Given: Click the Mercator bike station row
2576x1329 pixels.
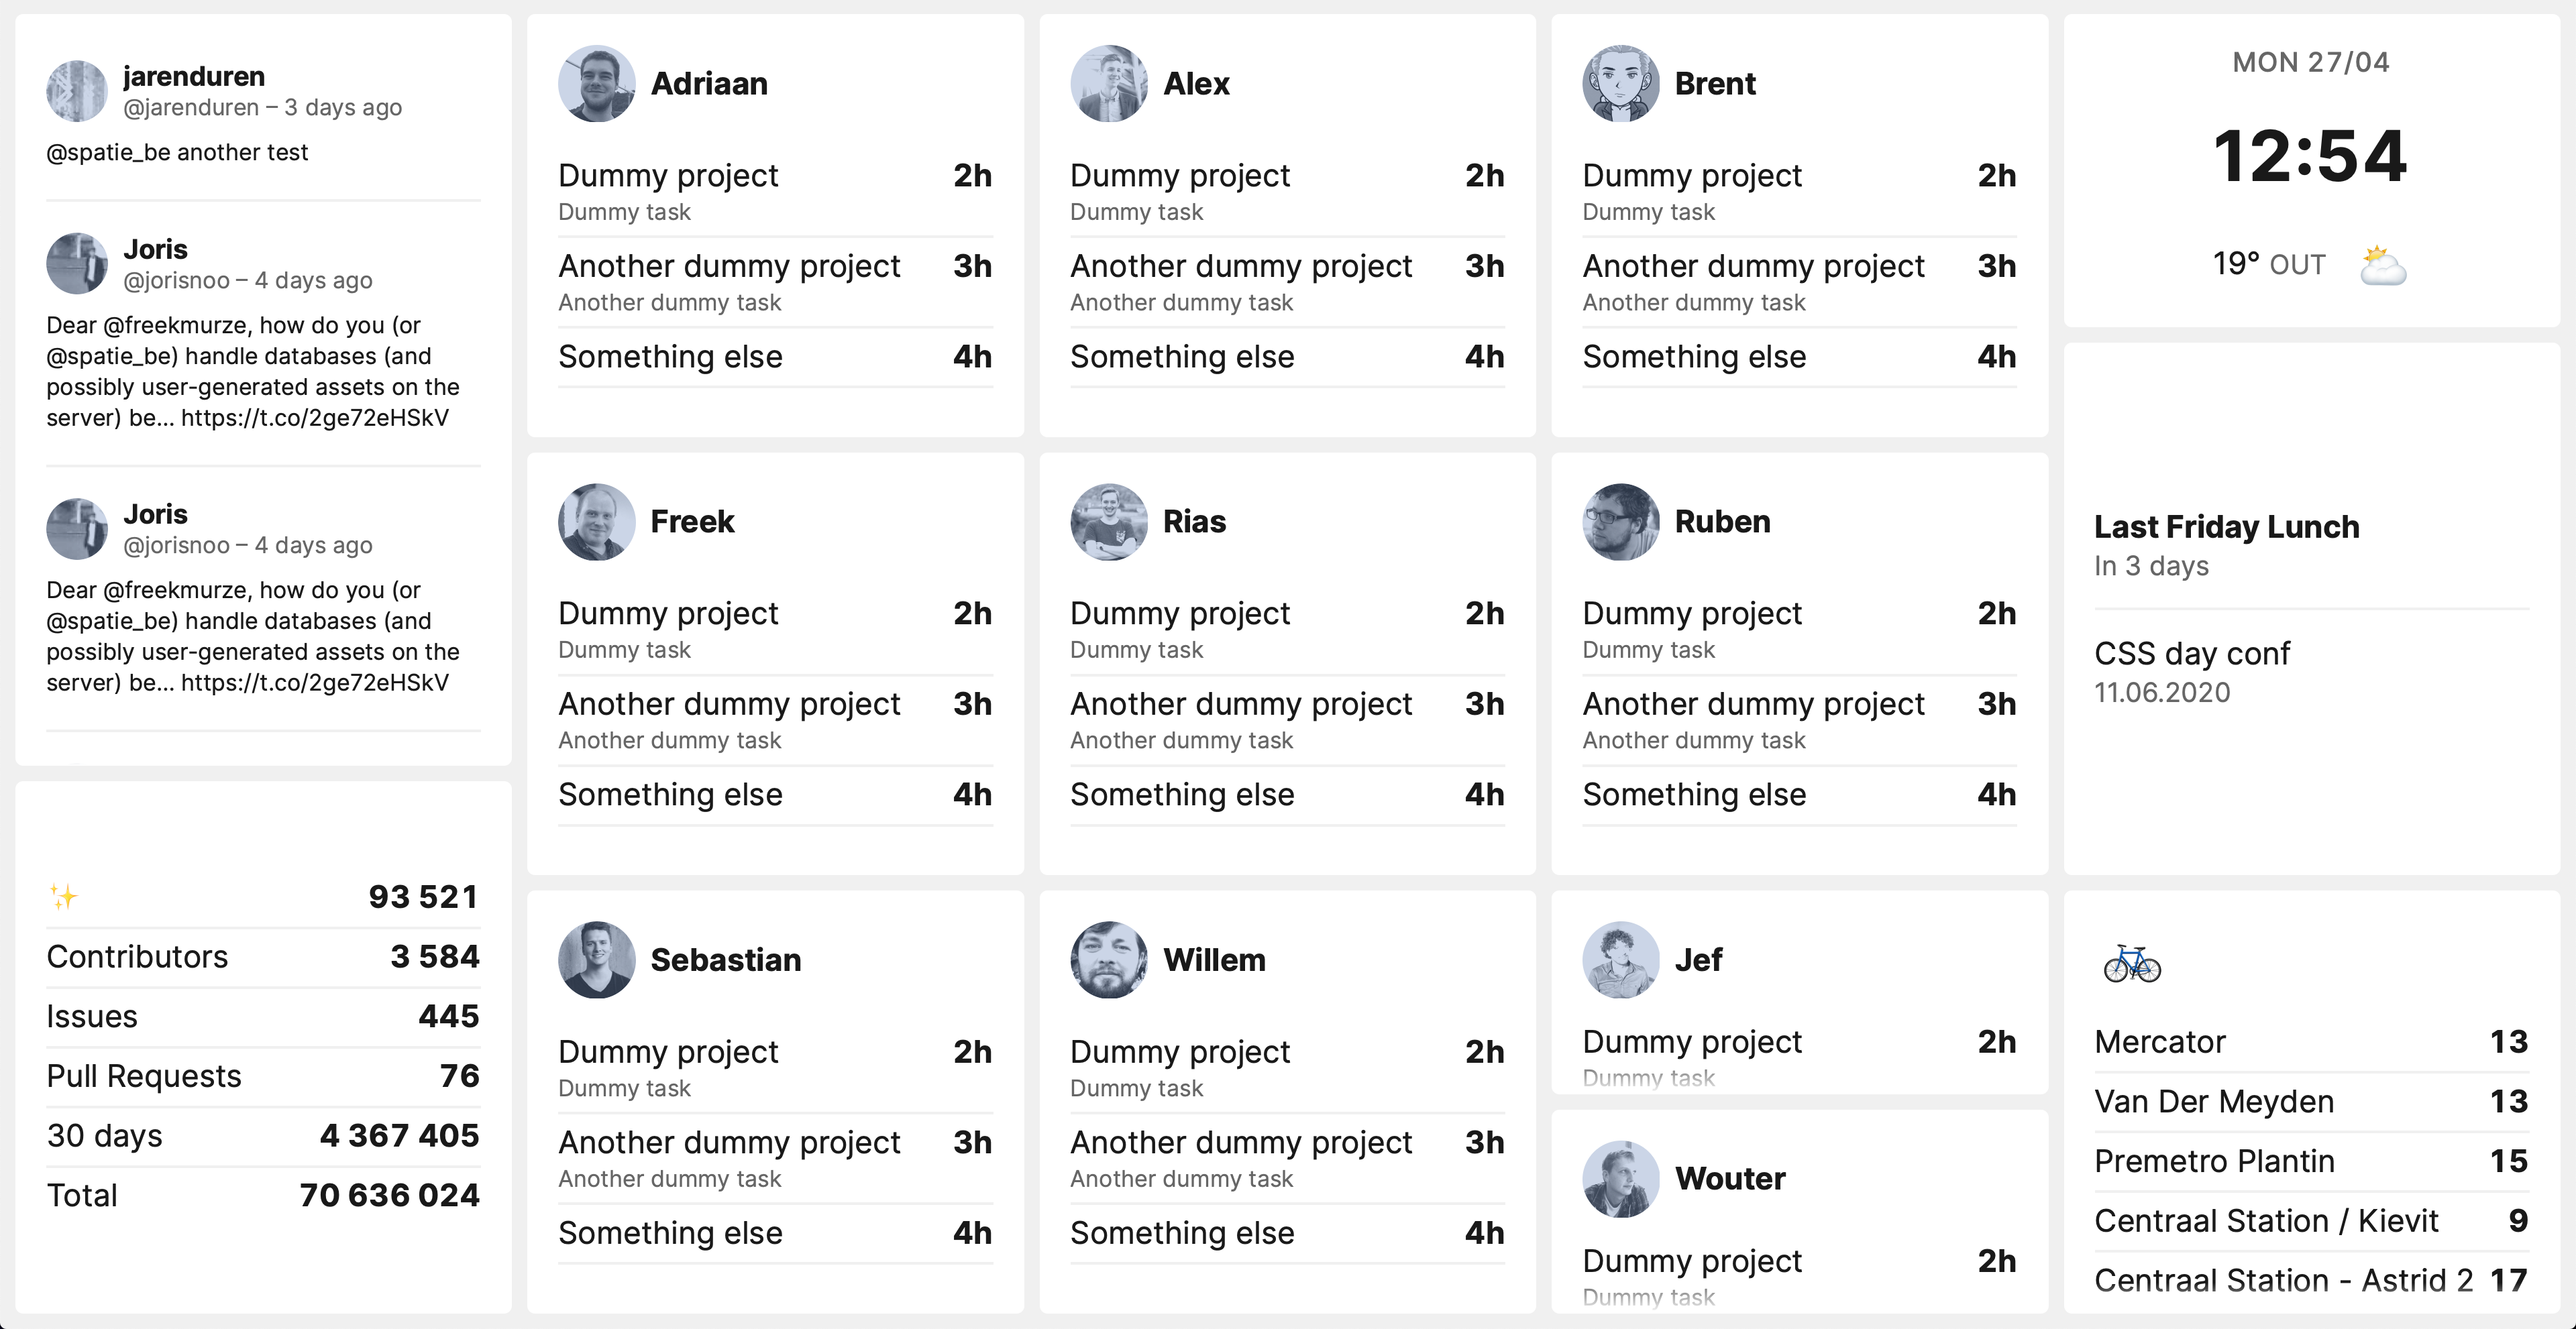Looking at the screenshot, I should (x=2310, y=1042).
